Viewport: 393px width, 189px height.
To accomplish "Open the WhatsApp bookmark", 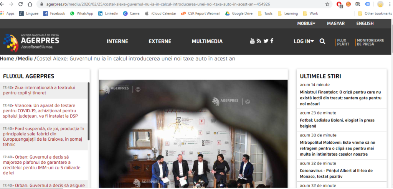I will [x=81, y=13].
